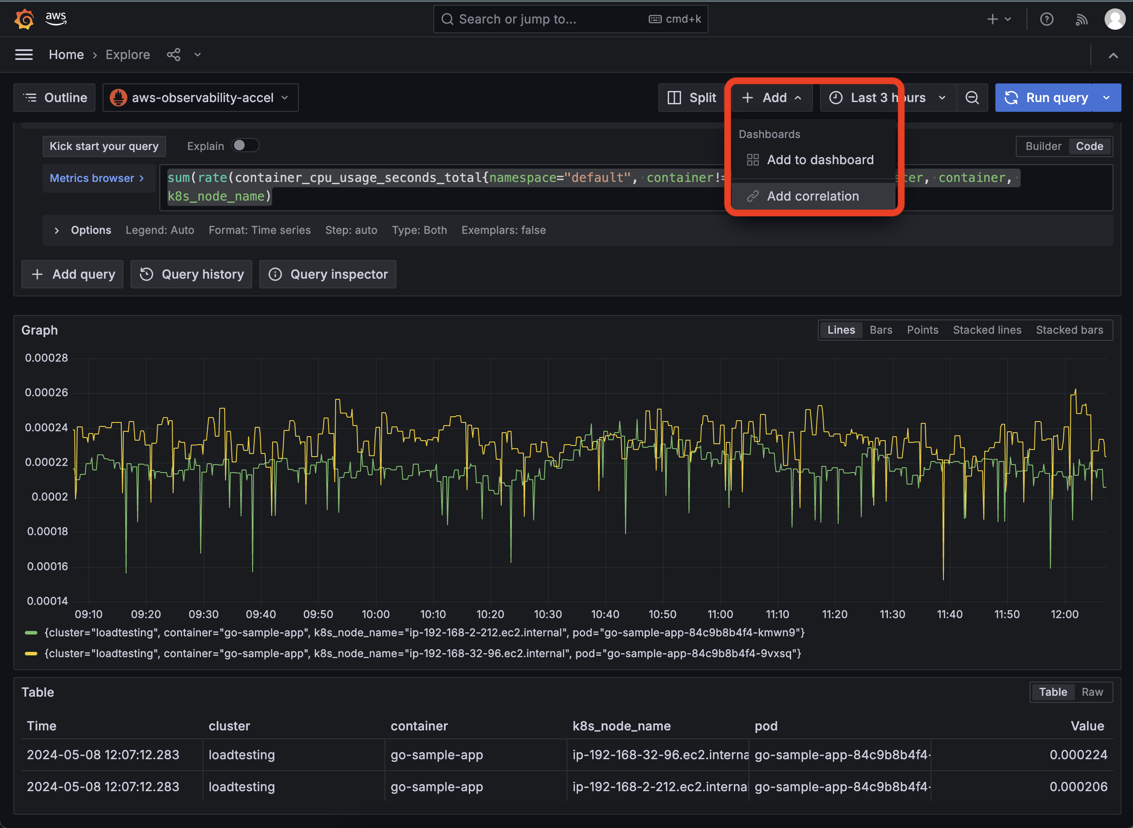The image size is (1133, 828).
Task: Expand the query Options section
Action: [83, 230]
